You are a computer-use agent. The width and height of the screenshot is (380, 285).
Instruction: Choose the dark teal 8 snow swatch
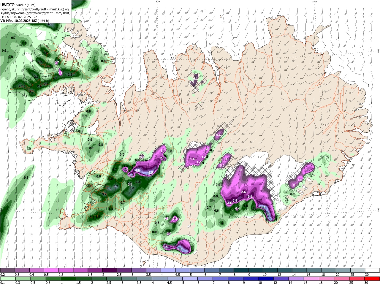[241, 270]
